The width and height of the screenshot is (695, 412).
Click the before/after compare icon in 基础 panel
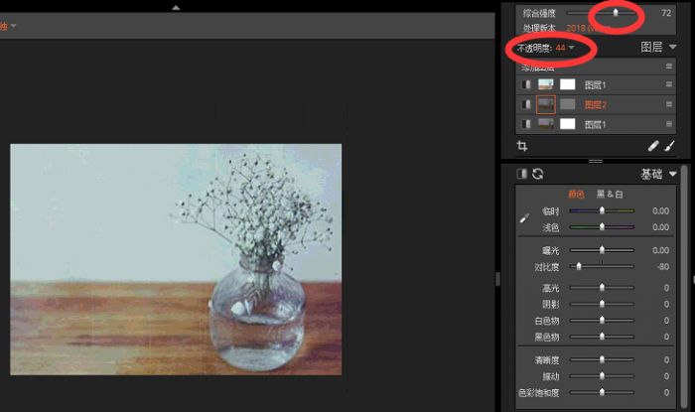tap(522, 174)
